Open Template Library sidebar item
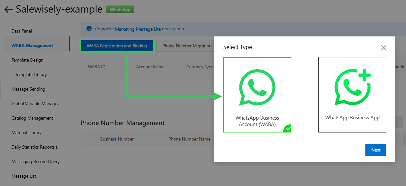 tap(31, 74)
